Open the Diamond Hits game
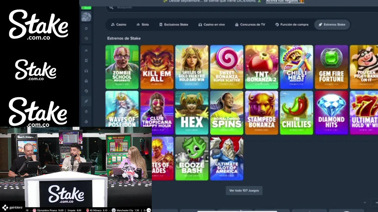 (x=331, y=113)
